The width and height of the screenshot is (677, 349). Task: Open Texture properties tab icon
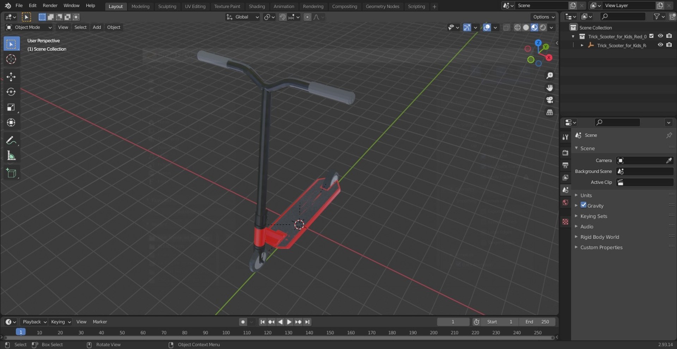[x=565, y=222]
